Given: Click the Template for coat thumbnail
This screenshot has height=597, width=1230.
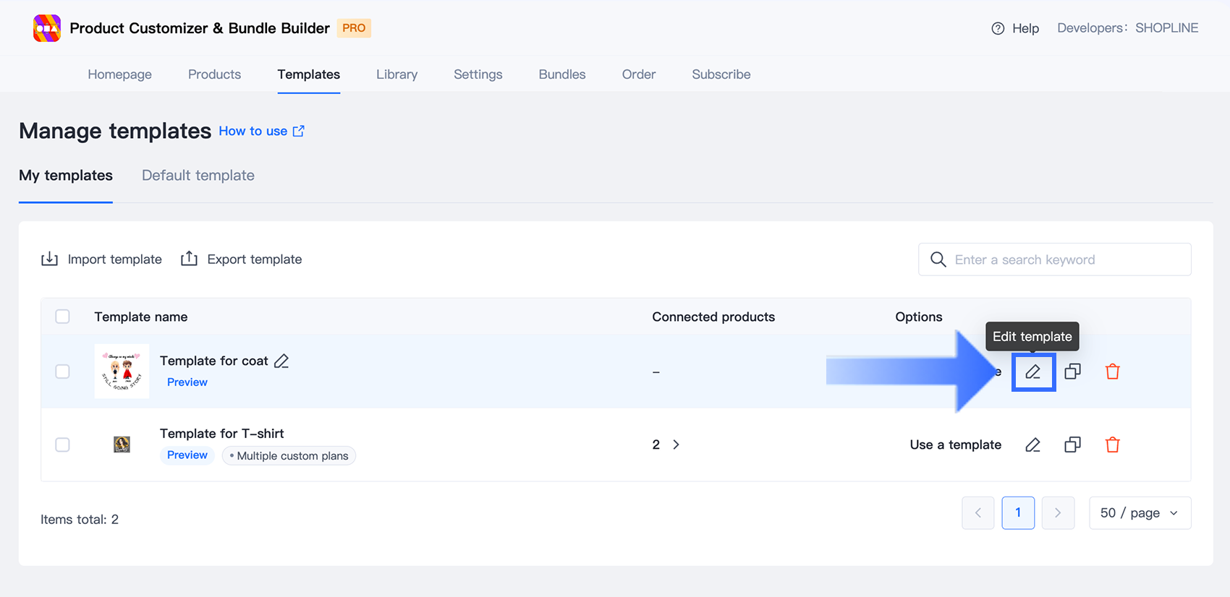Looking at the screenshot, I should click(x=122, y=371).
